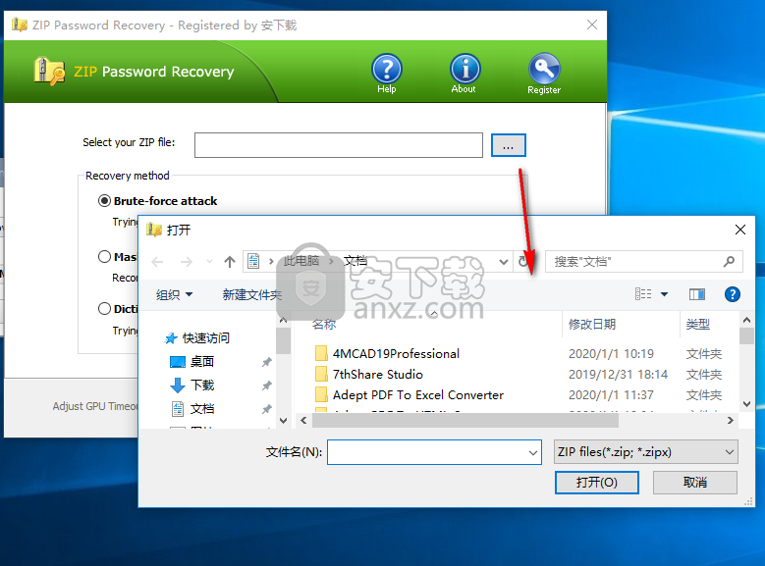This screenshot has width=765, height=566.
Task: Click date 2020/1/1 11:37 cell
Action: tap(611, 394)
